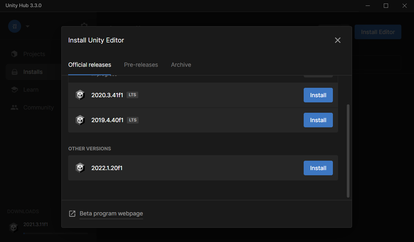Switch to the Pre-releases tab
Viewport: 414px width, 242px height.
pyautogui.click(x=141, y=65)
